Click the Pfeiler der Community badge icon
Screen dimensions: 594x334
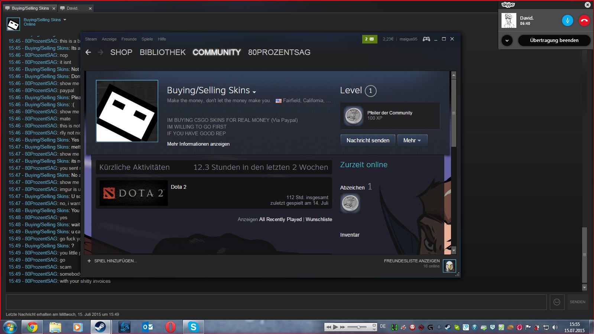pyautogui.click(x=353, y=116)
